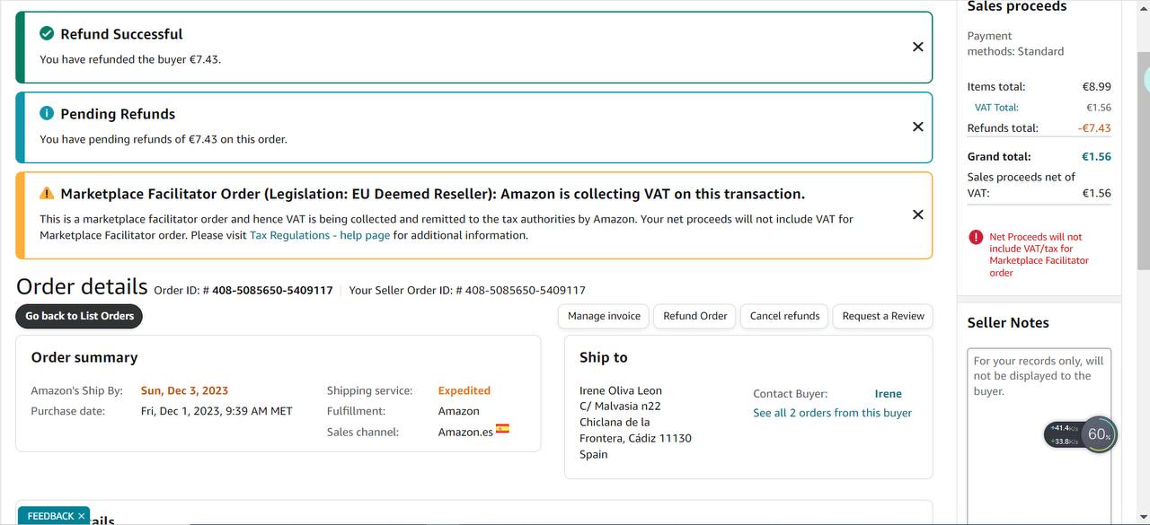
Task: Dismiss the Marketplace Facilitator Order warning
Action: pos(917,214)
